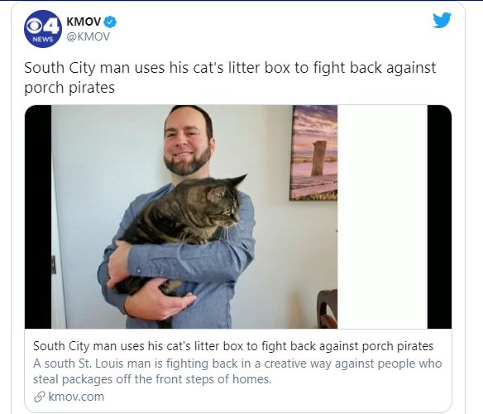Click the sunset painting in the preview image
483x414 pixels.
pyautogui.click(x=314, y=152)
